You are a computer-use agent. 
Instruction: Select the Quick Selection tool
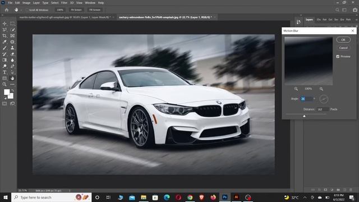click(x=12, y=30)
